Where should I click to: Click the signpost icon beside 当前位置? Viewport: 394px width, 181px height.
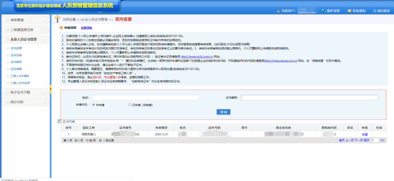point(58,19)
